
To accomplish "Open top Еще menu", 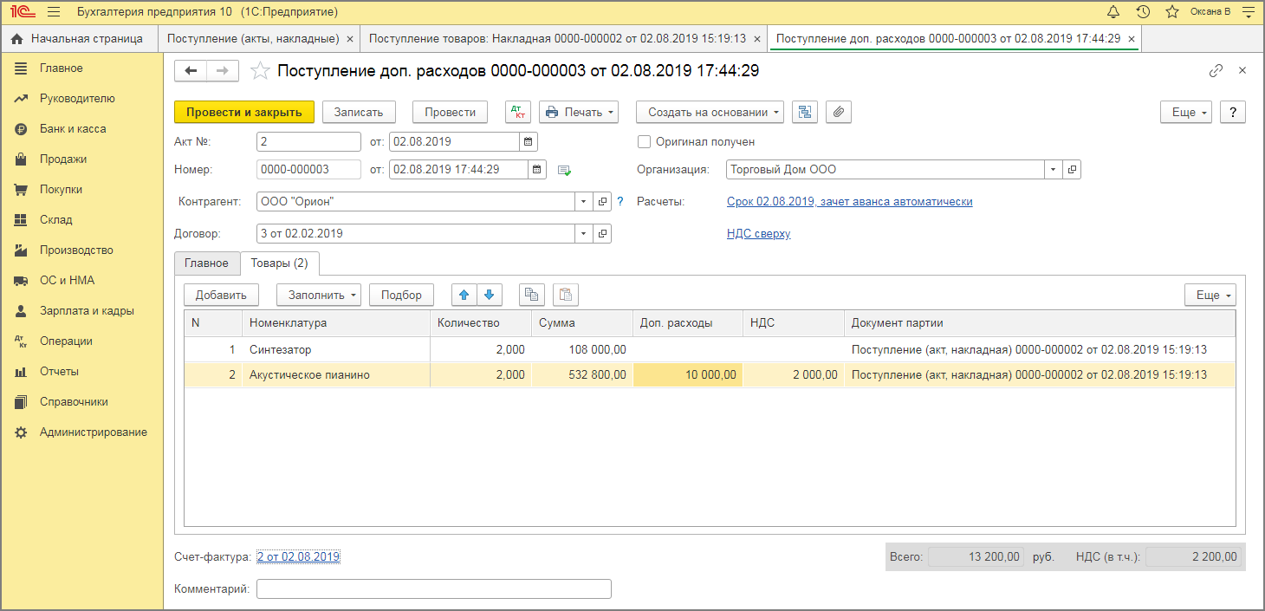I will [1186, 112].
